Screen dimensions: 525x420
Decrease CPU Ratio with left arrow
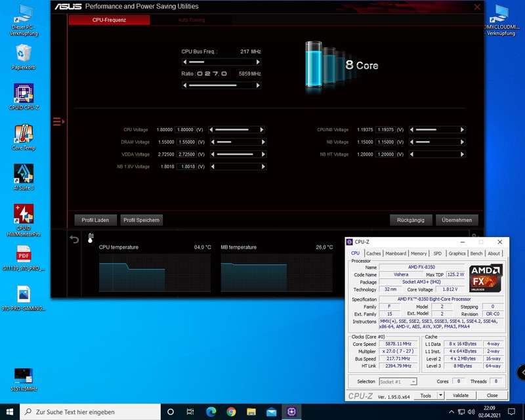click(x=184, y=85)
